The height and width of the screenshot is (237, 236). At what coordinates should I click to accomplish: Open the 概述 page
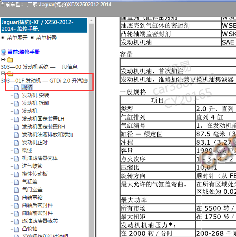tap(27, 150)
